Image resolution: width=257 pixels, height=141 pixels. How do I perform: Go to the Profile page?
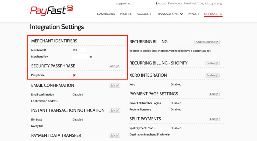126,14
